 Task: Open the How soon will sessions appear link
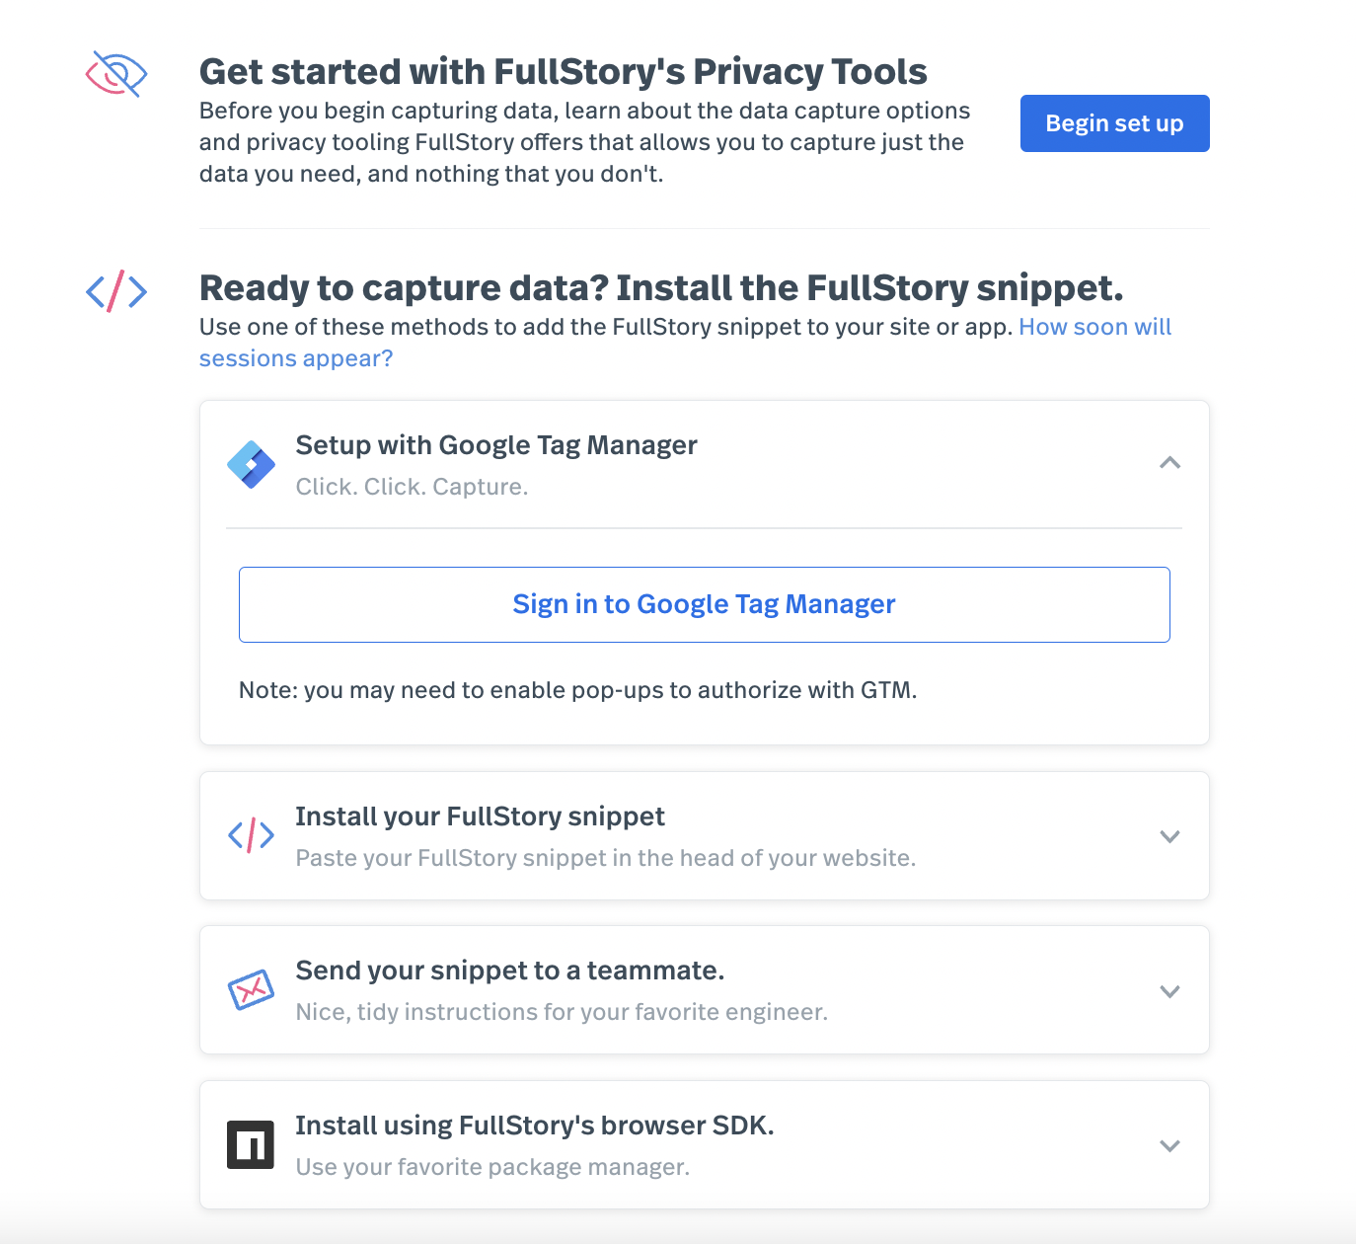coord(1094,328)
